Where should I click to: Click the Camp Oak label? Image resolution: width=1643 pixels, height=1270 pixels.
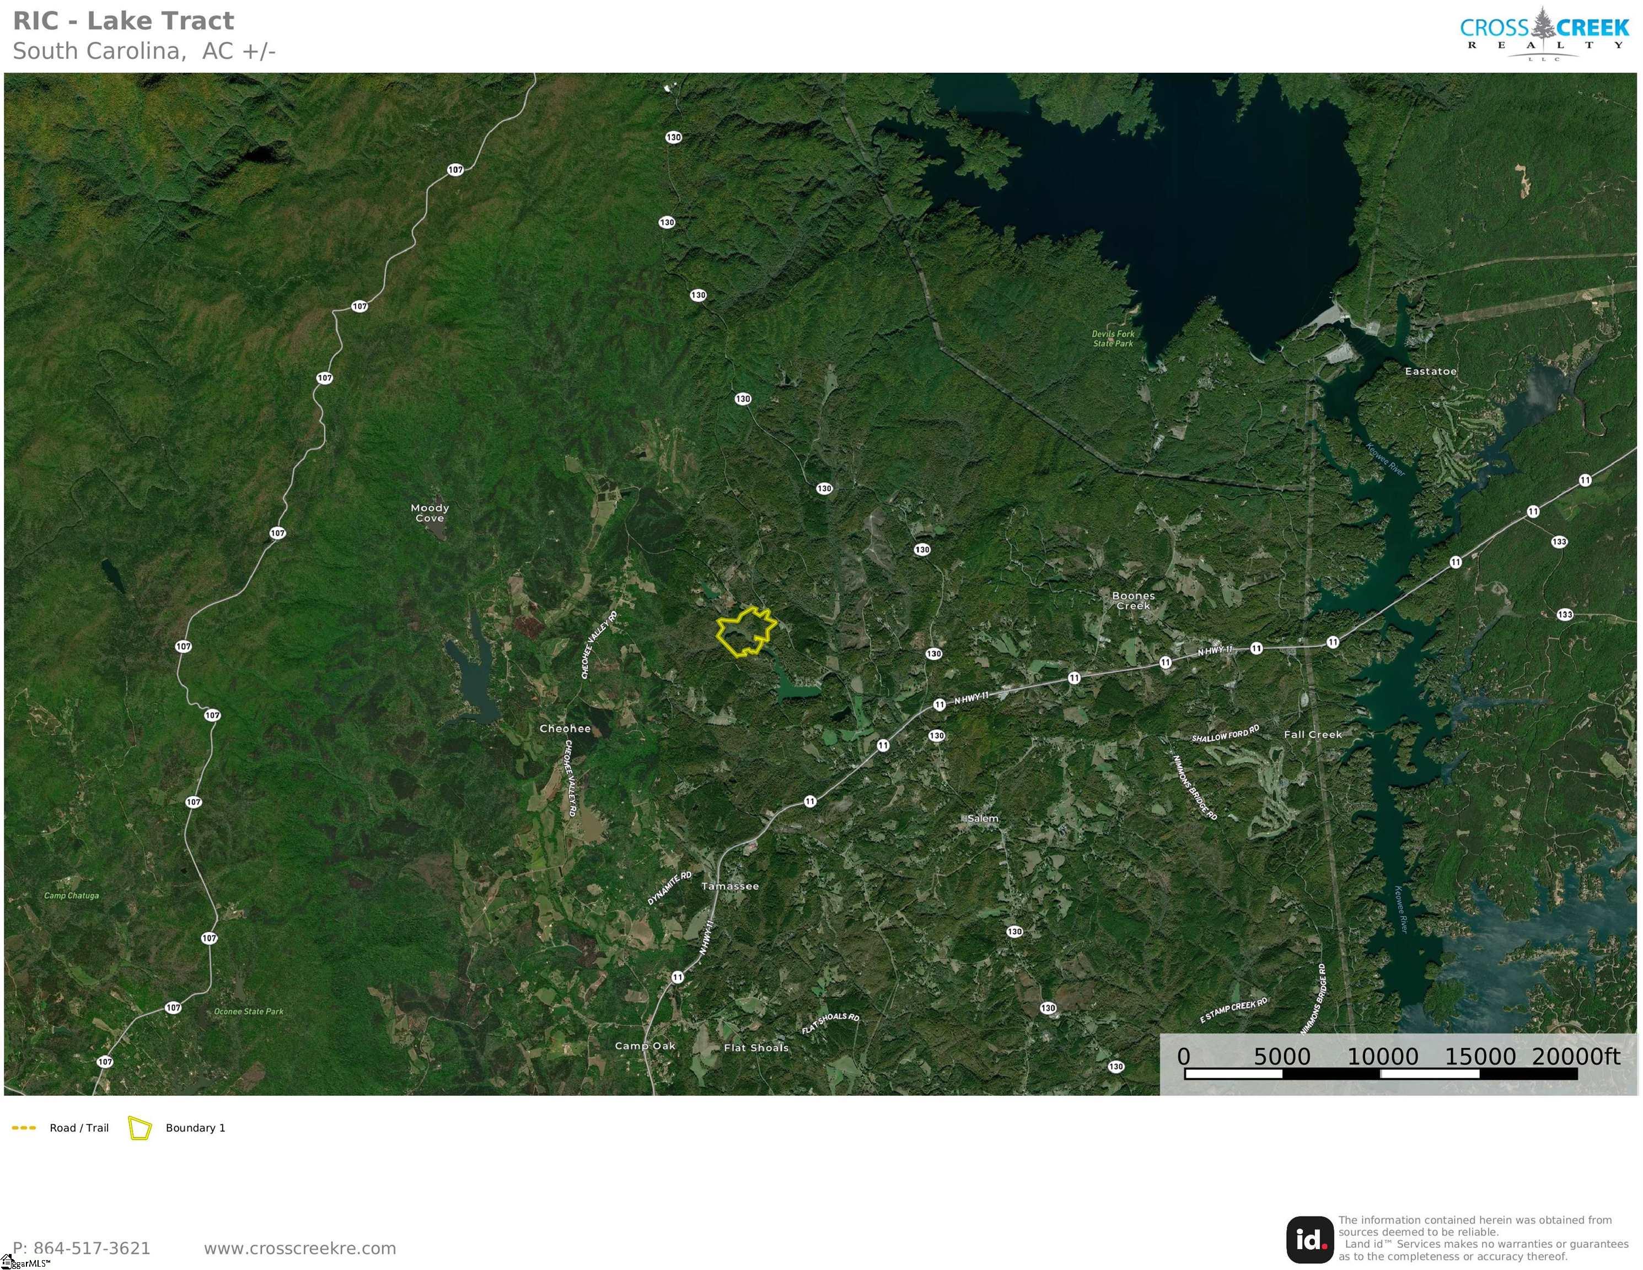coord(645,1046)
